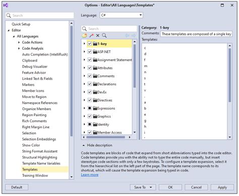
Task: Click the template tree horizontal scrollbar
Action: pos(106,137)
